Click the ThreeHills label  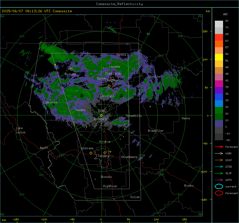(134, 116)
